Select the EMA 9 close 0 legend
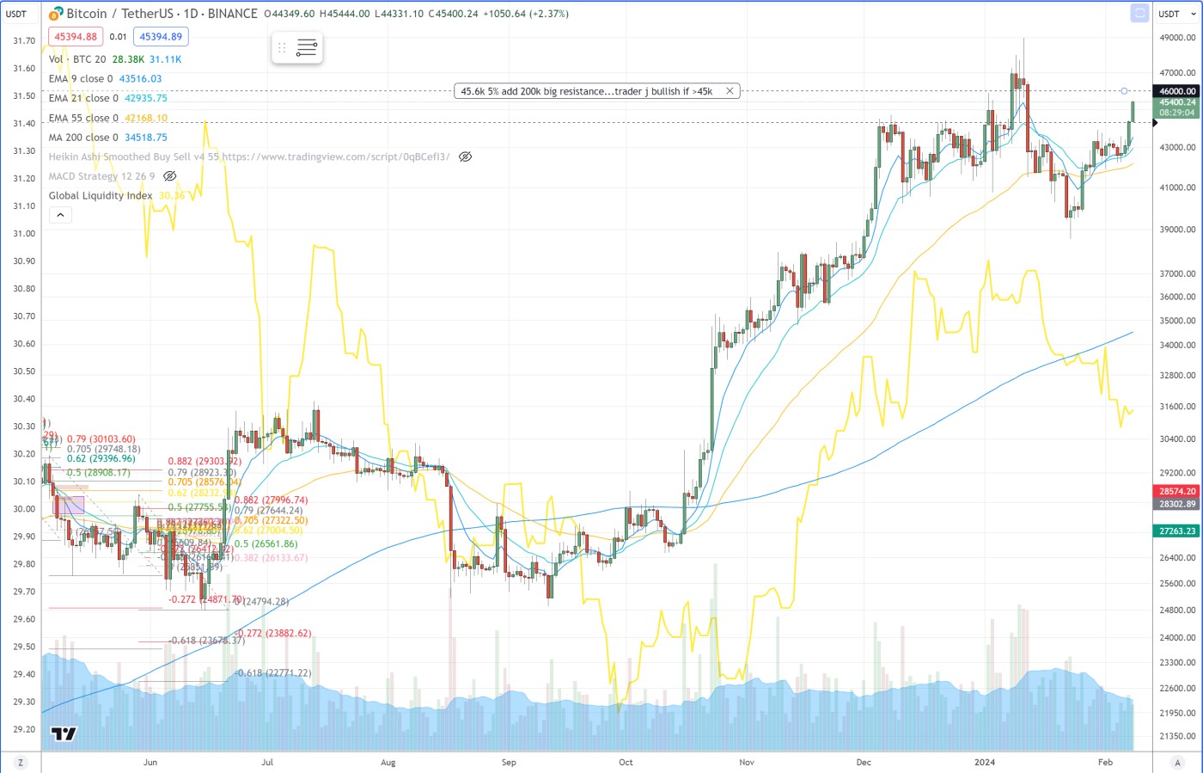 (x=81, y=79)
